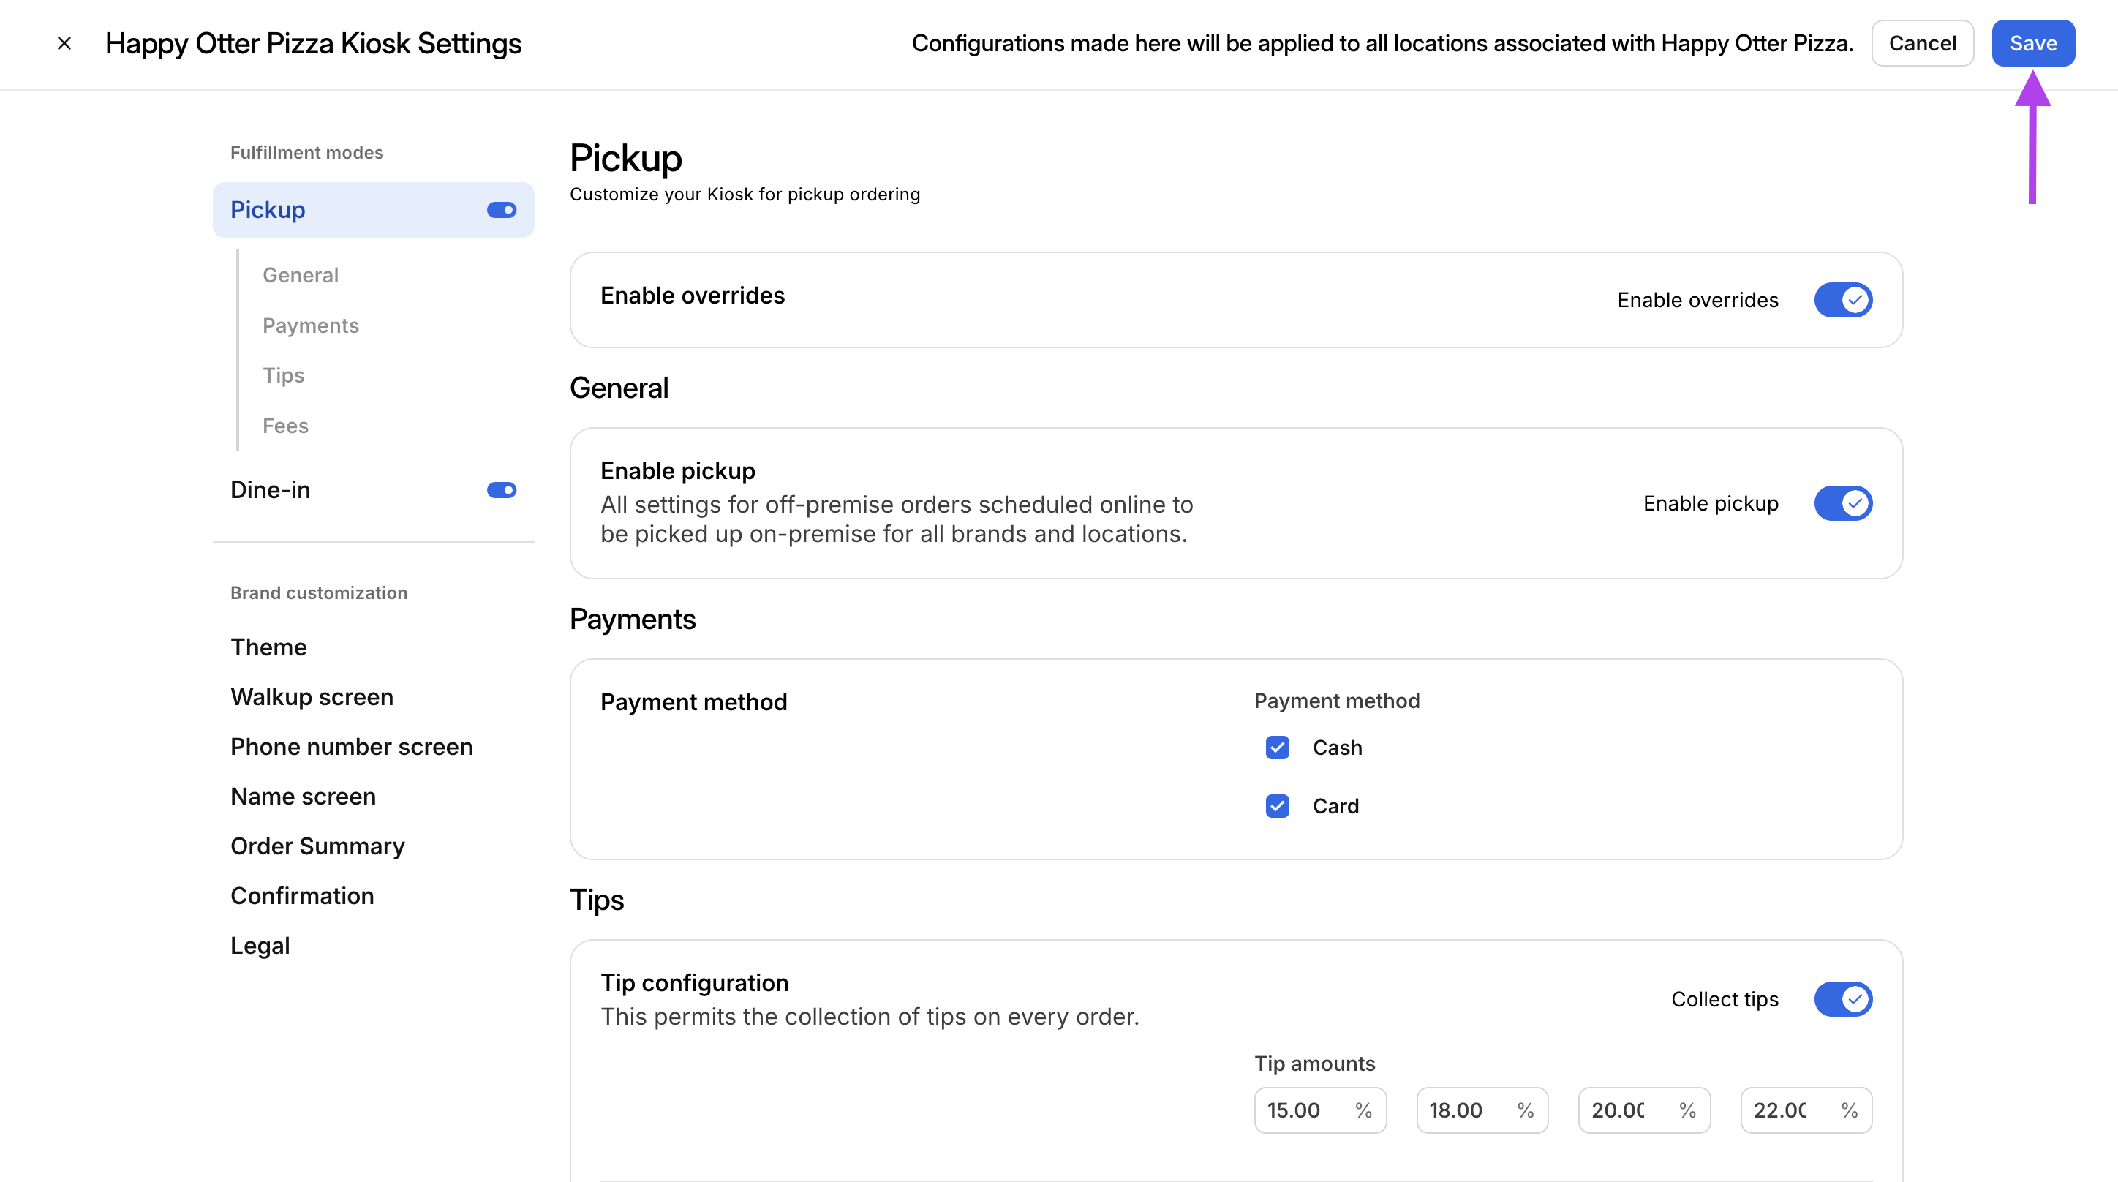Click the Card label text
The height and width of the screenshot is (1182, 2118).
pyautogui.click(x=1335, y=805)
